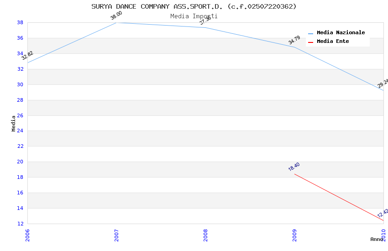
Task: Click the 16 y-axis tick label
Action: pos(20,193)
